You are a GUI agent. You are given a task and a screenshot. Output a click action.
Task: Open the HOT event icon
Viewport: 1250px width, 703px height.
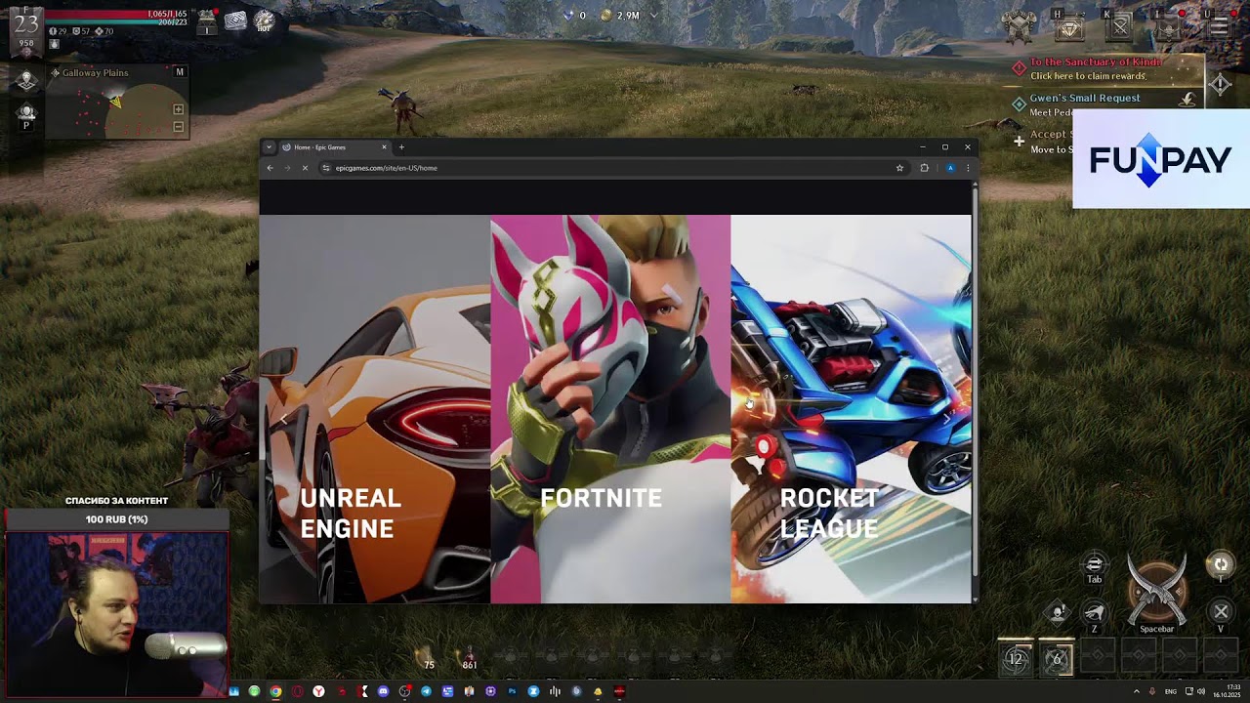coord(264,21)
